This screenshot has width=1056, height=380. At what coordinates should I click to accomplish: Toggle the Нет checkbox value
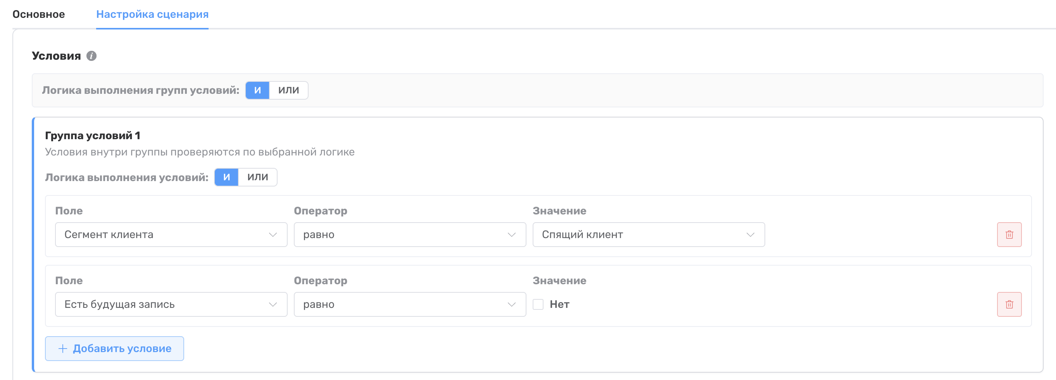(x=538, y=304)
